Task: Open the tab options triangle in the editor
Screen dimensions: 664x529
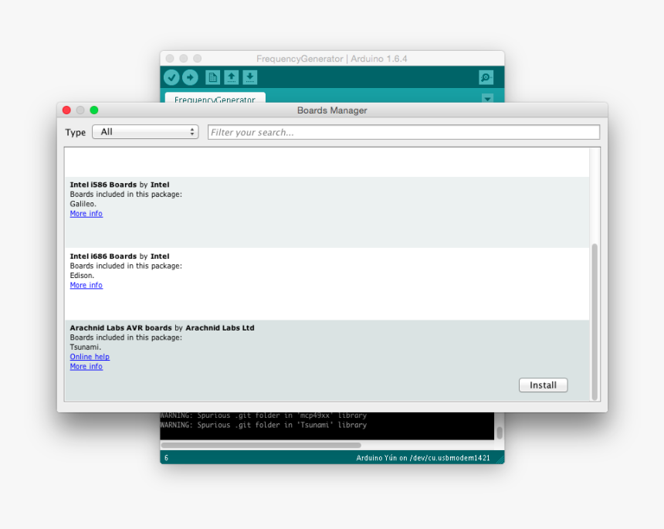Action: tap(487, 99)
